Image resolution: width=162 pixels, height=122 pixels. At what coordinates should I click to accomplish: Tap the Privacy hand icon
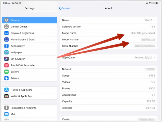click(6, 78)
